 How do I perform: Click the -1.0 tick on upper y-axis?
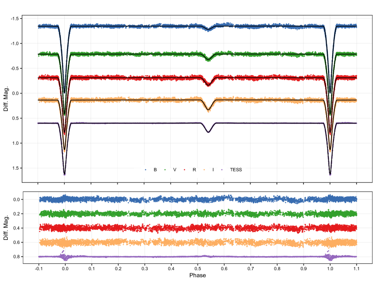click(15, 43)
